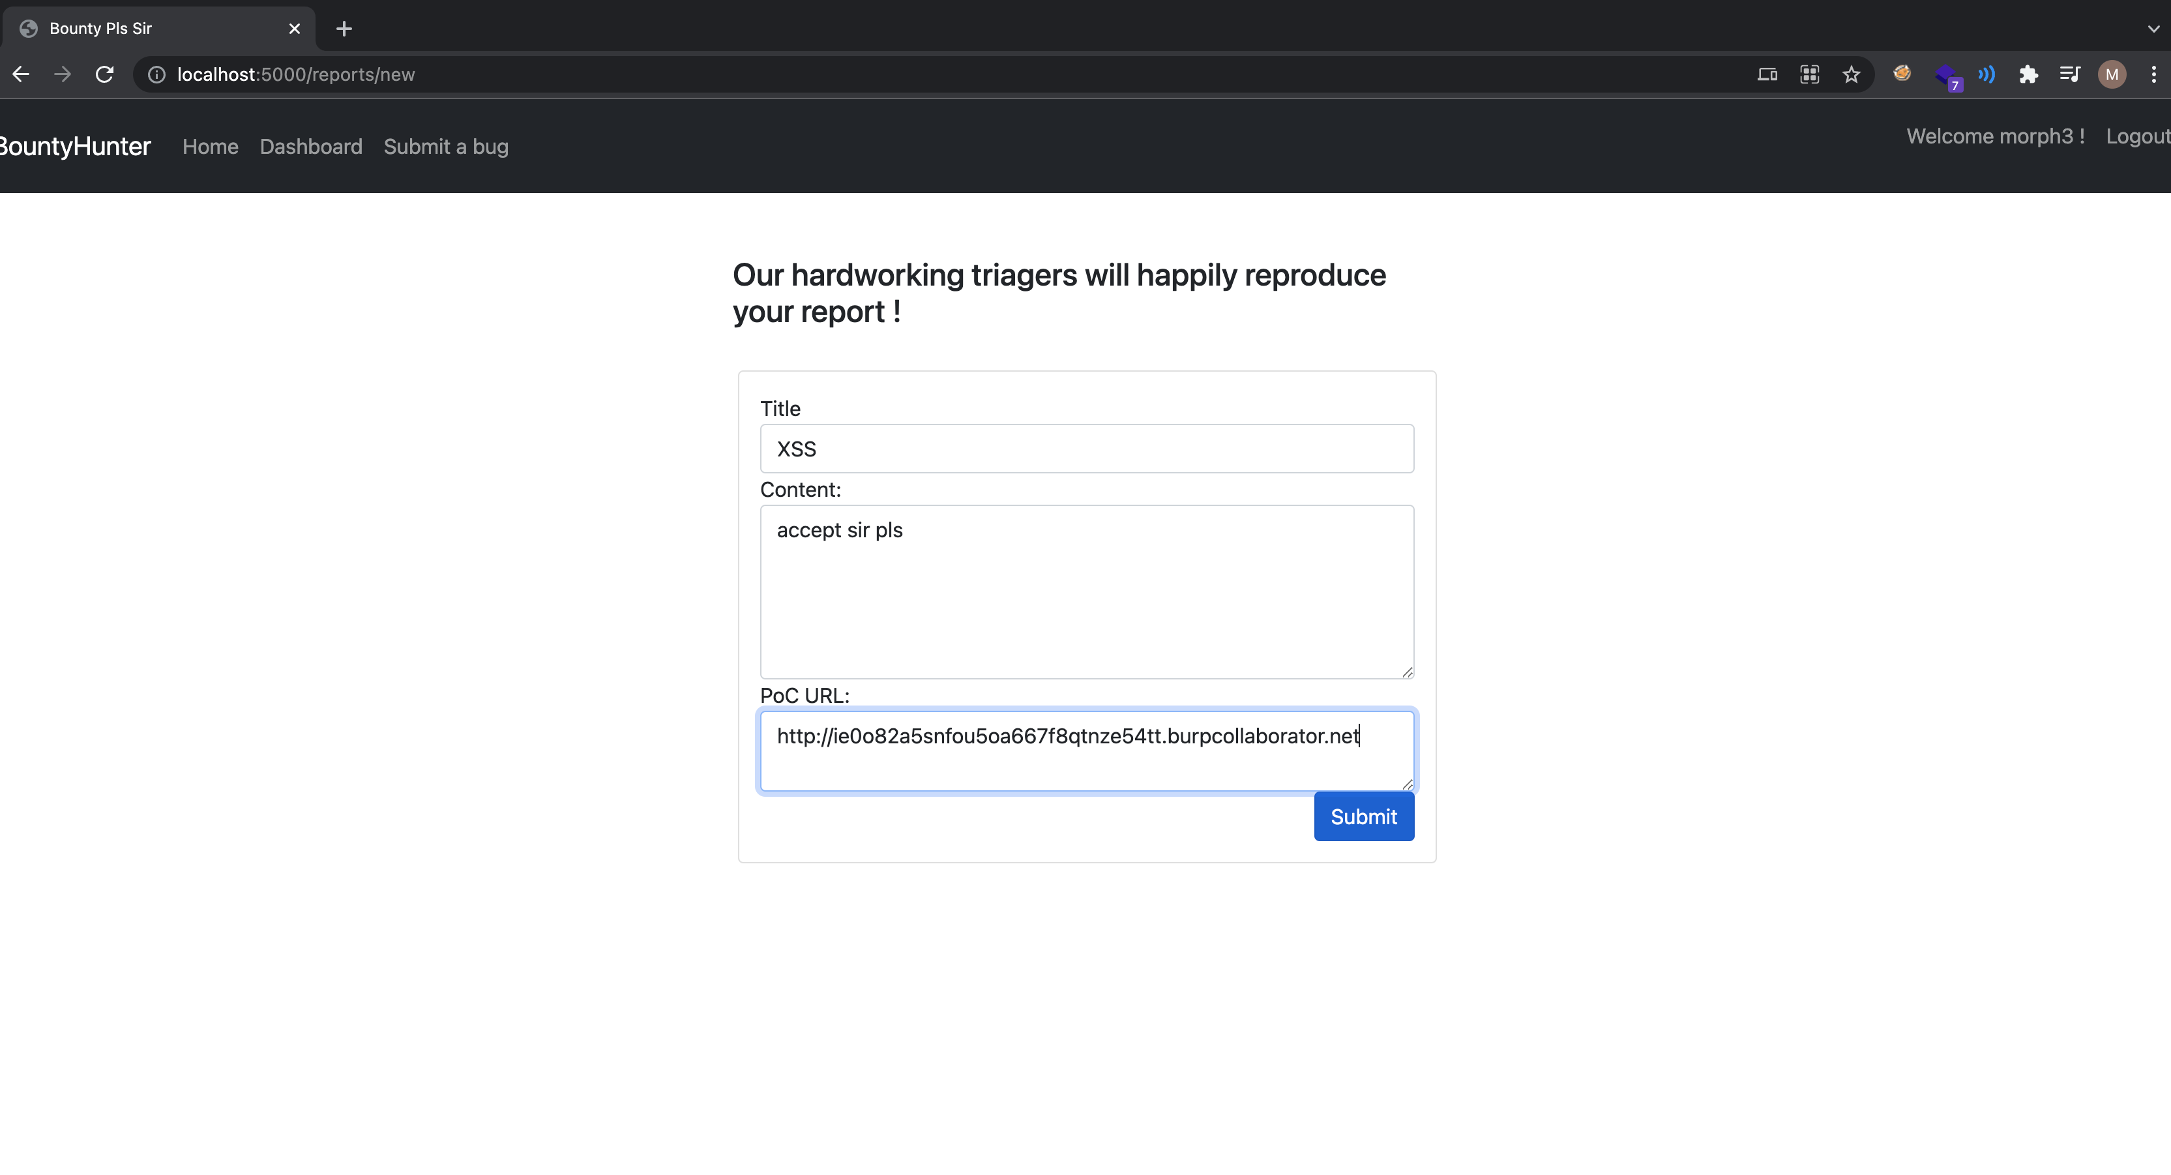This screenshot has height=1175, width=2171.
Task: Go back with the browser back arrow
Action: (x=21, y=74)
